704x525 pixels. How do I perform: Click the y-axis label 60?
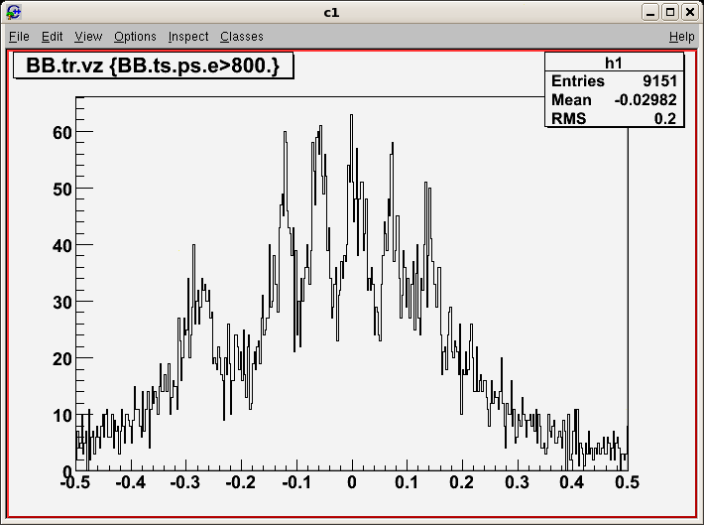click(62, 133)
